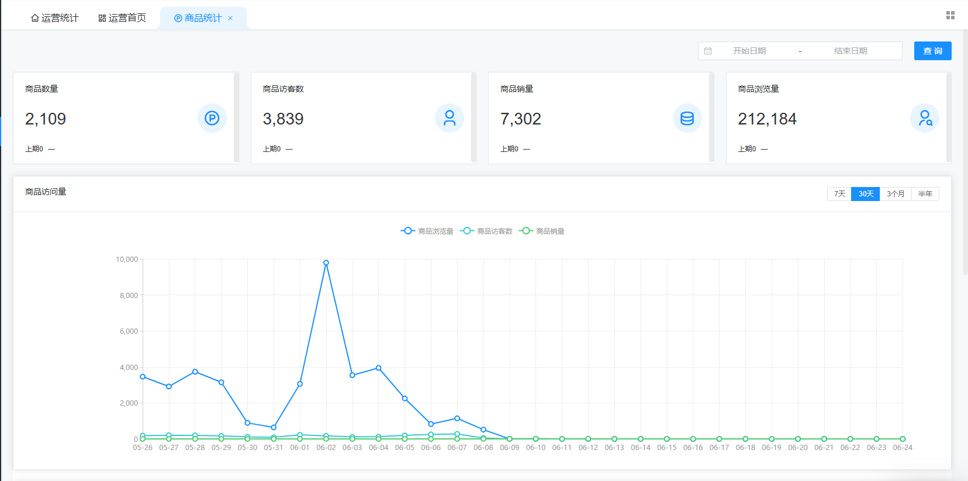Select the 3个月 time range
This screenshot has height=481, width=968.
(896, 194)
